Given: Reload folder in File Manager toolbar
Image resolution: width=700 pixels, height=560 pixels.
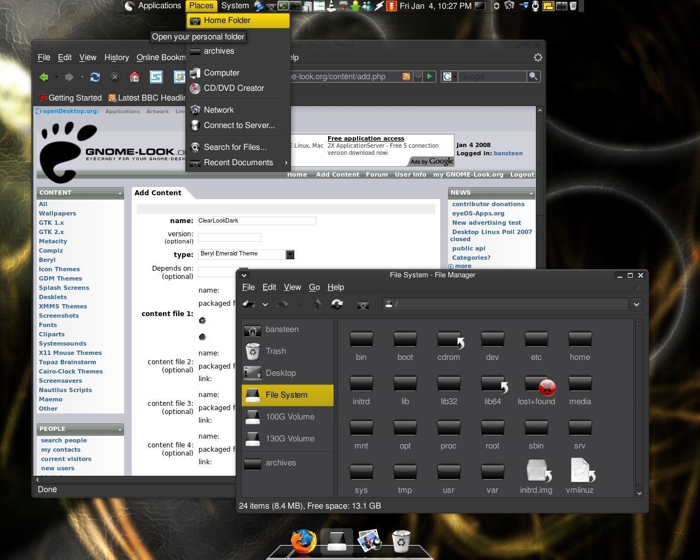Looking at the screenshot, I should coord(337,304).
